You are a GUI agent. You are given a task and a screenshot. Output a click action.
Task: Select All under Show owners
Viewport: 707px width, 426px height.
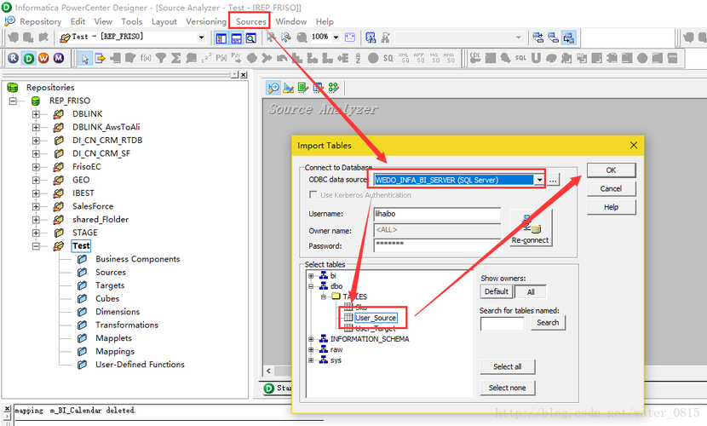pos(531,292)
